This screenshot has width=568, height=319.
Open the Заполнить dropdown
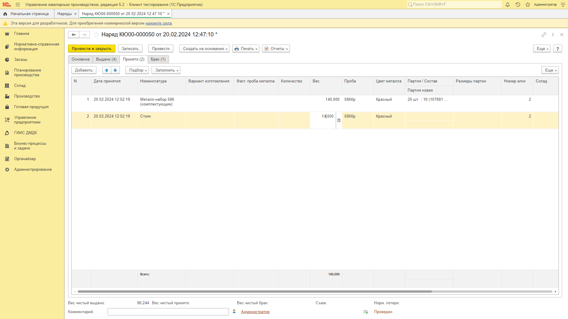pyautogui.click(x=166, y=70)
